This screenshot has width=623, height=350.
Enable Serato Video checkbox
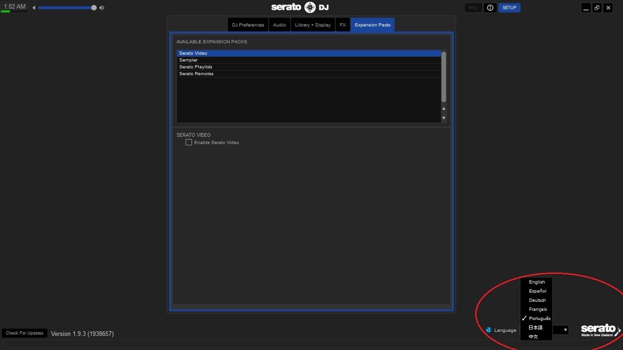[x=189, y=142]
